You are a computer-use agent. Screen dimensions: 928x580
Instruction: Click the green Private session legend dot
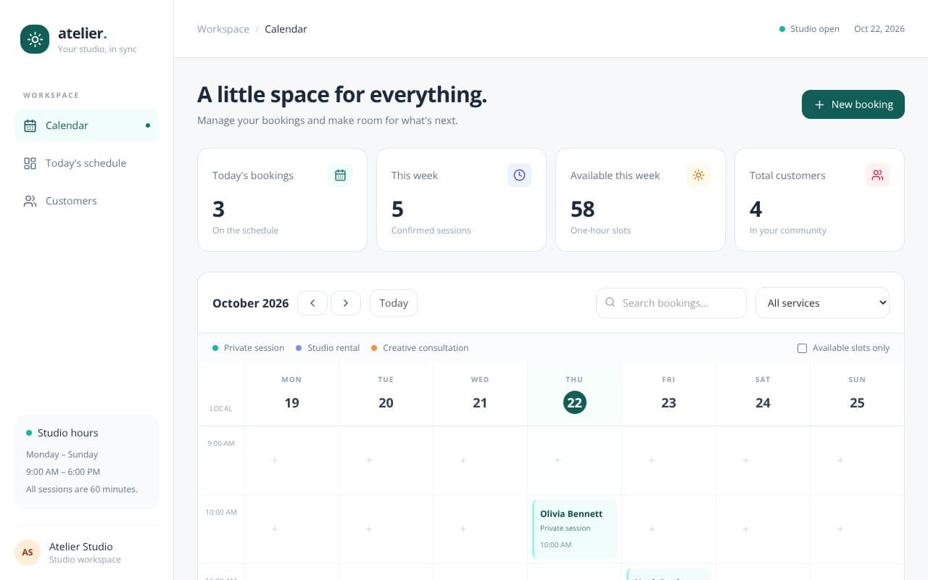click(x=215, y=348)
